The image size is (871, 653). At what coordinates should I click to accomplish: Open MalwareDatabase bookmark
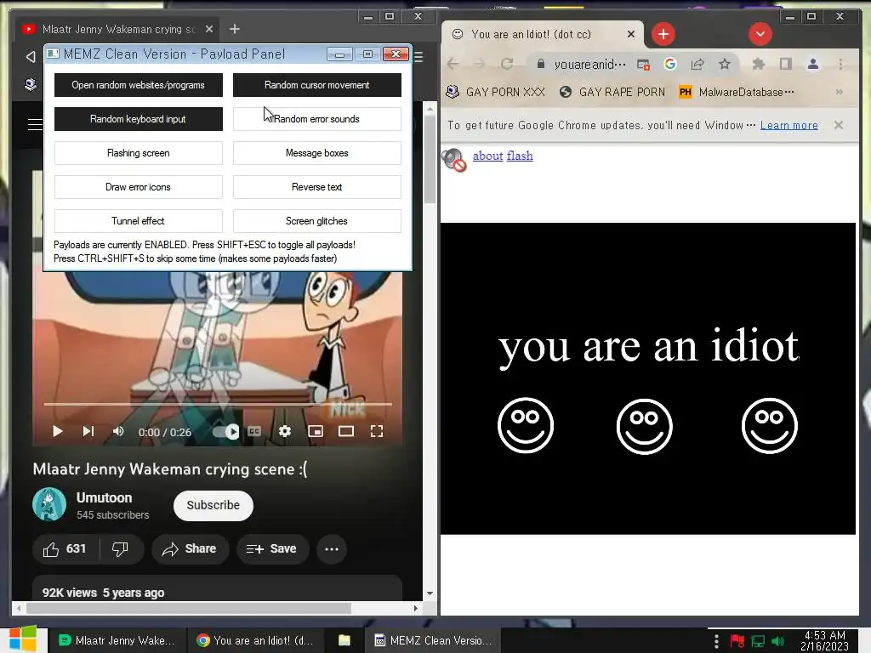[x=737, y=92]
